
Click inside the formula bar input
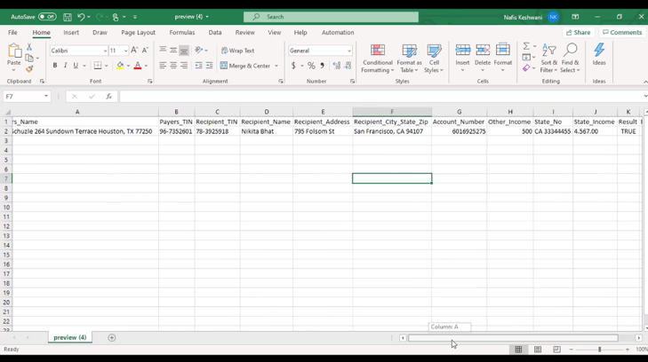coord(373,97)
